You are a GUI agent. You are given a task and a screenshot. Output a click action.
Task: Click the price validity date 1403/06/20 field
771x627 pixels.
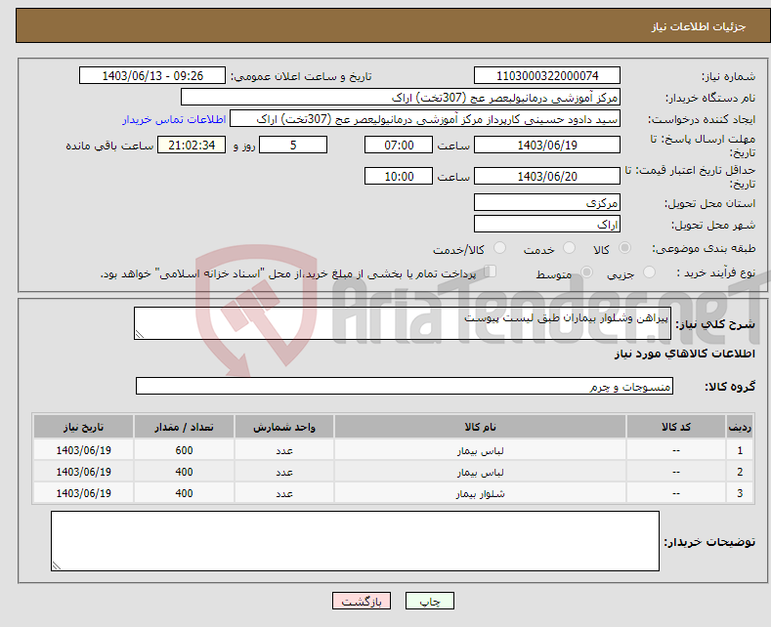coord(547,176)
